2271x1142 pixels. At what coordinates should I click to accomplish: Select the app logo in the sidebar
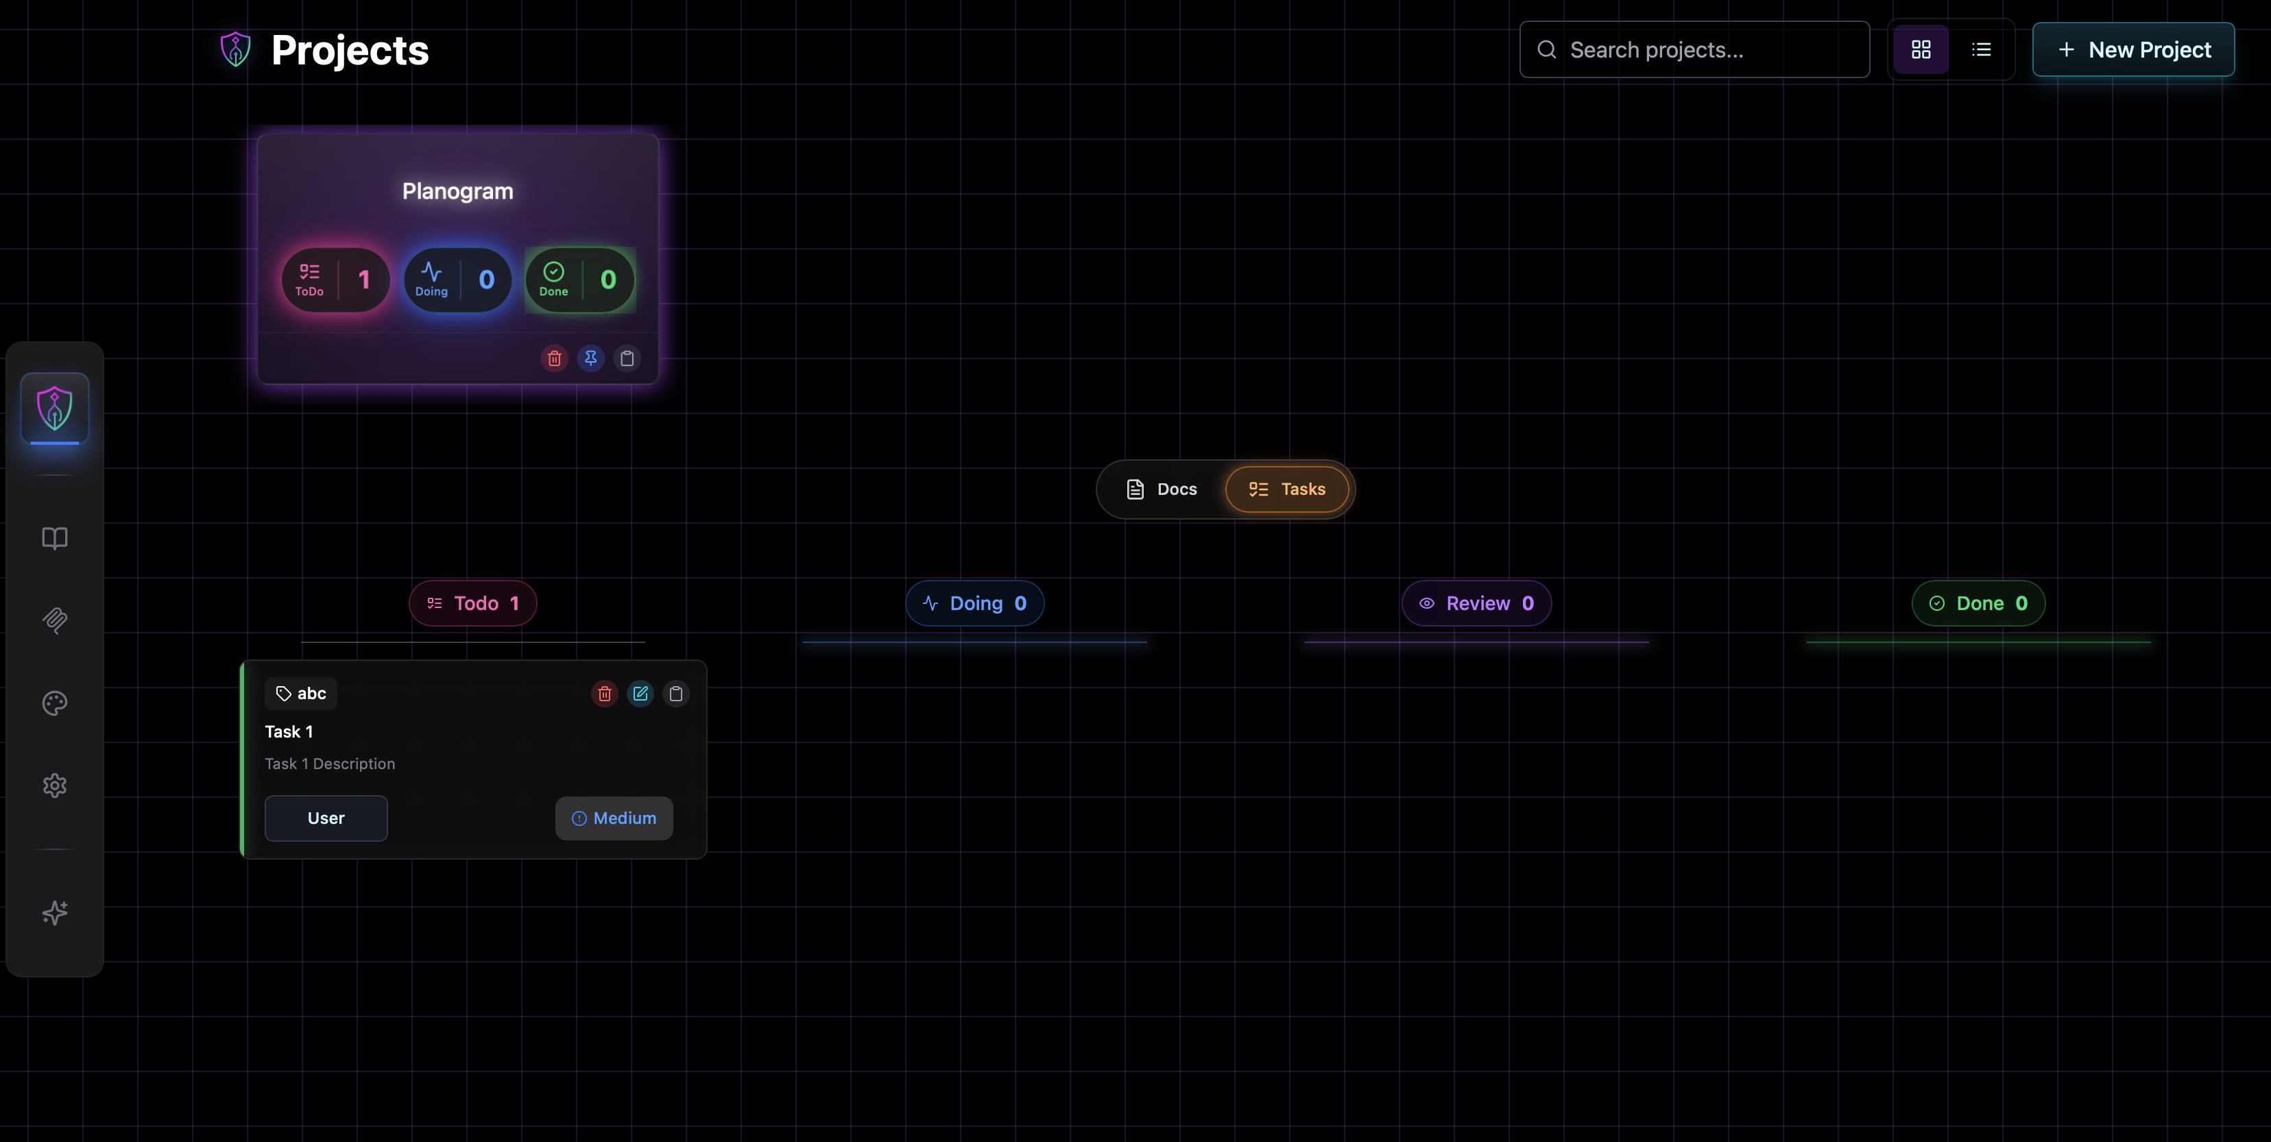tap(53, 409)
